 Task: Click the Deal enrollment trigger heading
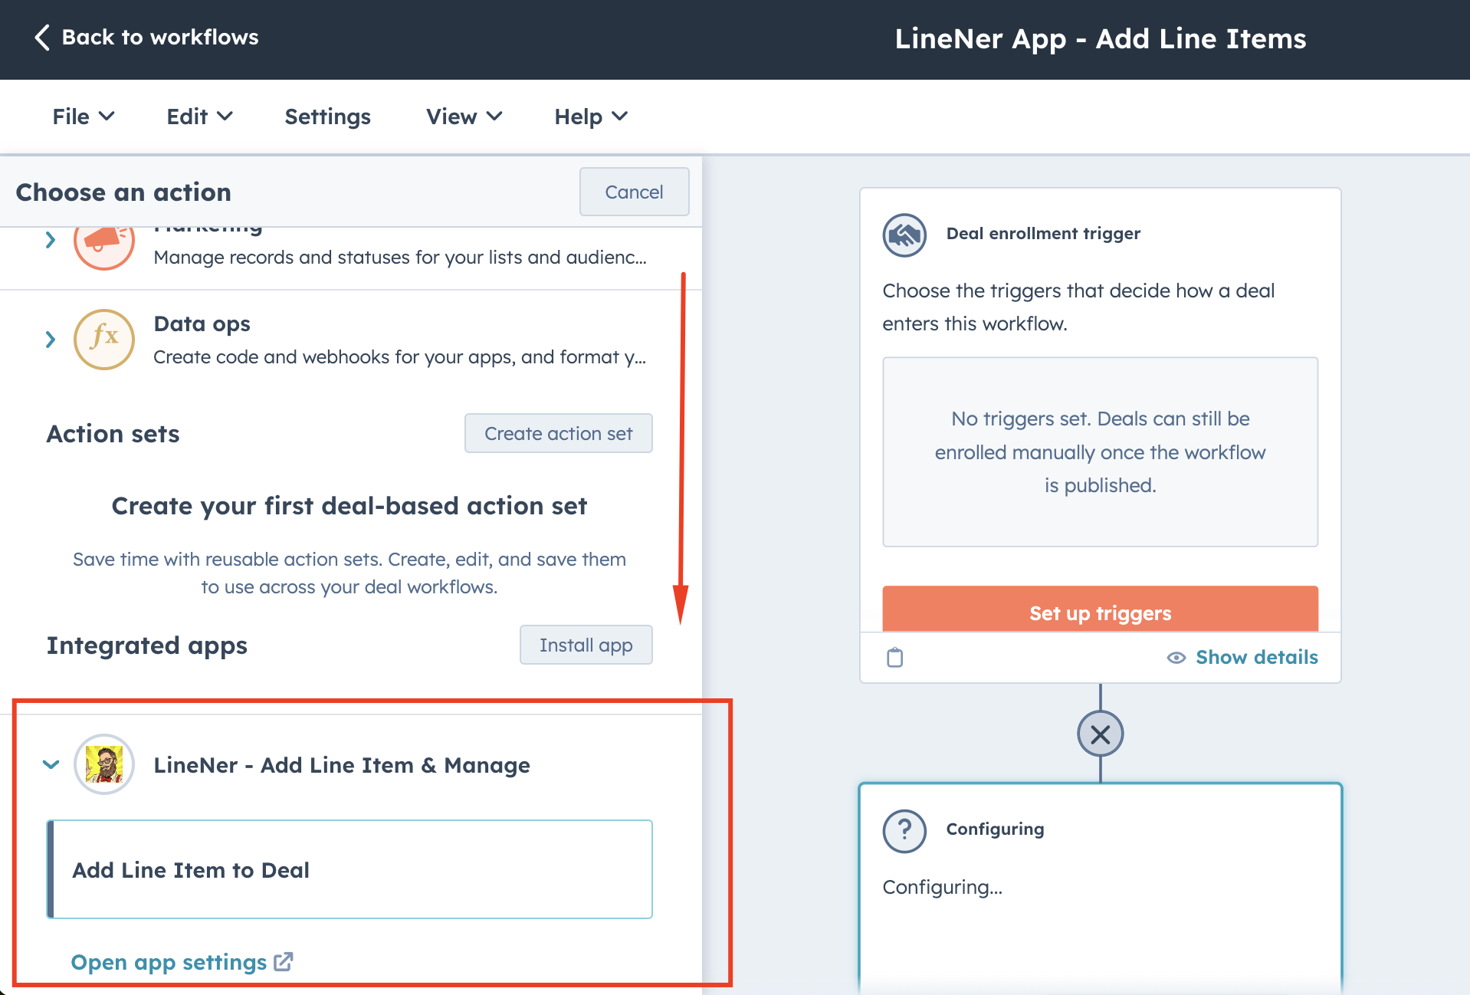[x=1043, y=234]
